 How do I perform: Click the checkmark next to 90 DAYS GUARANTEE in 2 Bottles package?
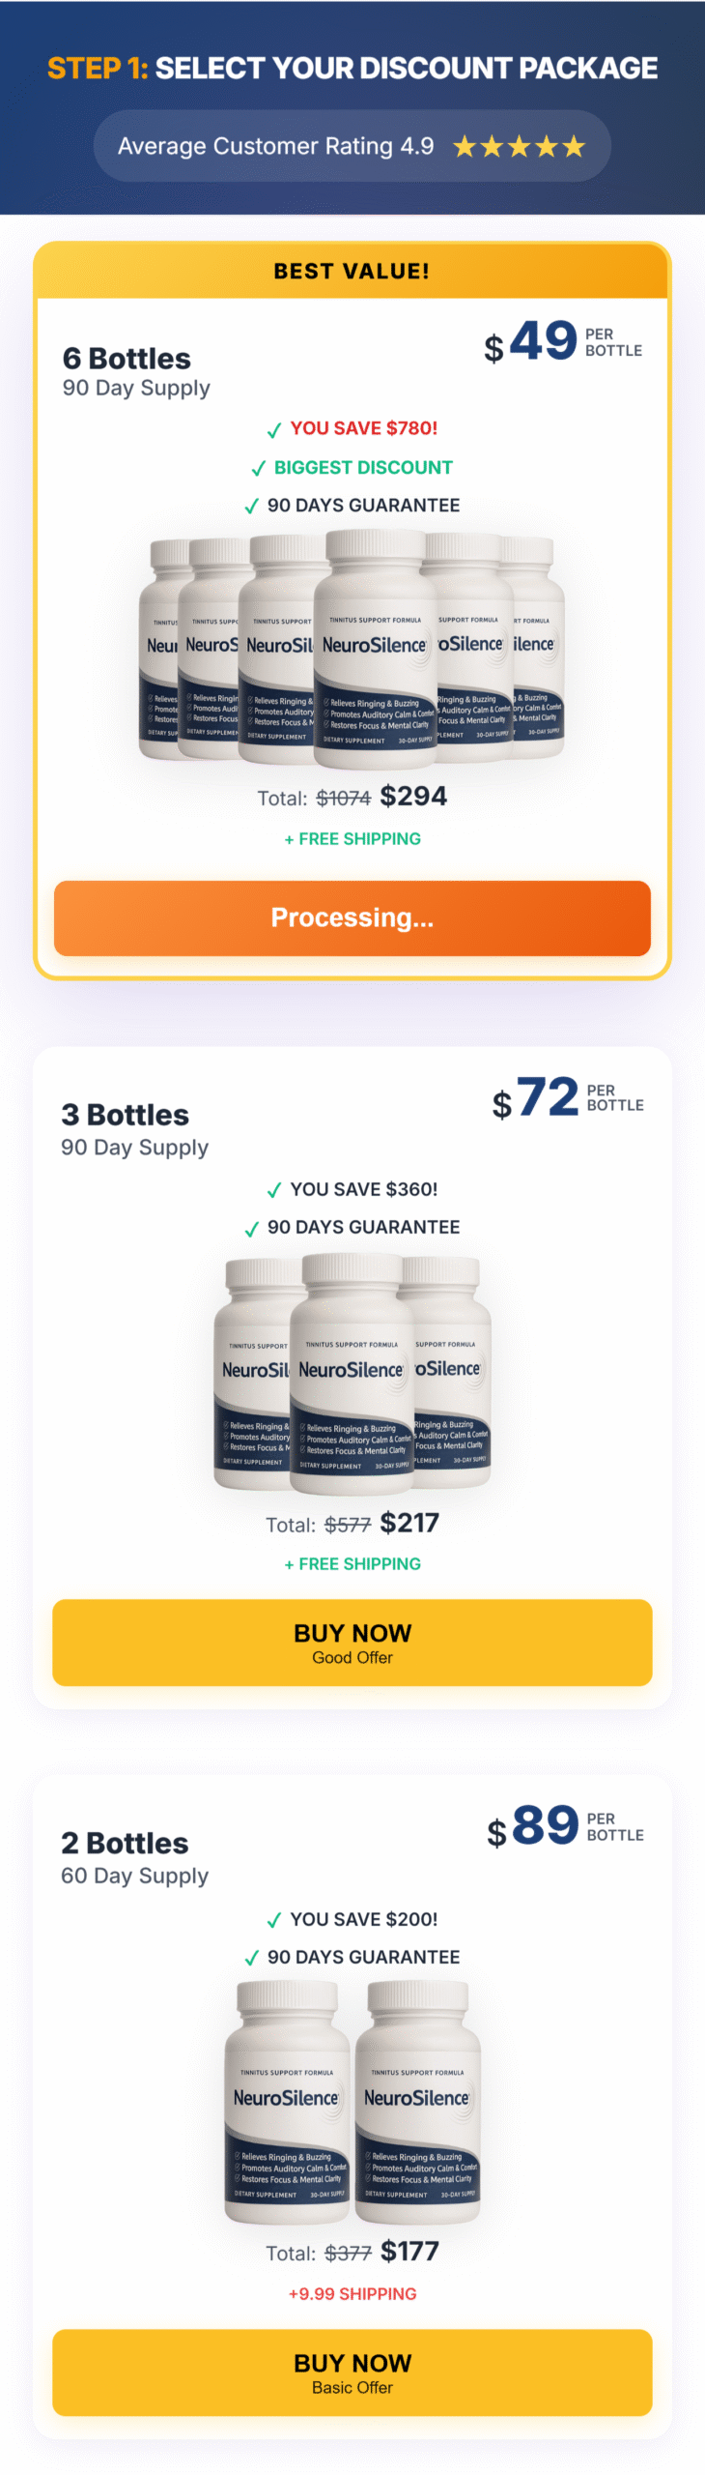point(251,1959)
